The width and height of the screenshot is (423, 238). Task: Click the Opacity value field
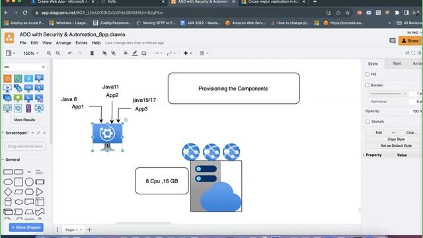coord(416,111)
